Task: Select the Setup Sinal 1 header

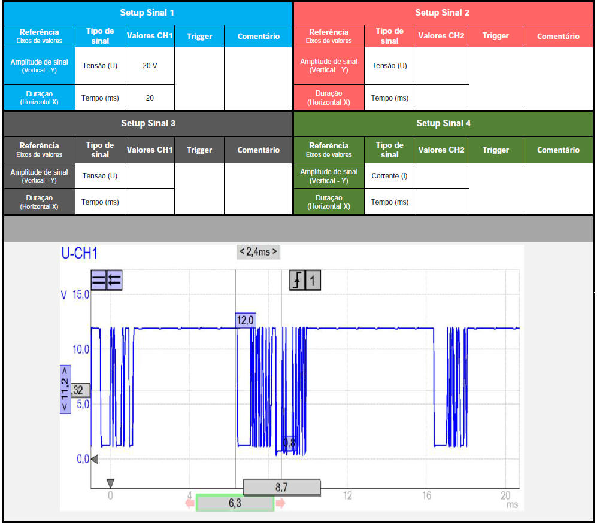Action: (x=147, y=13)
